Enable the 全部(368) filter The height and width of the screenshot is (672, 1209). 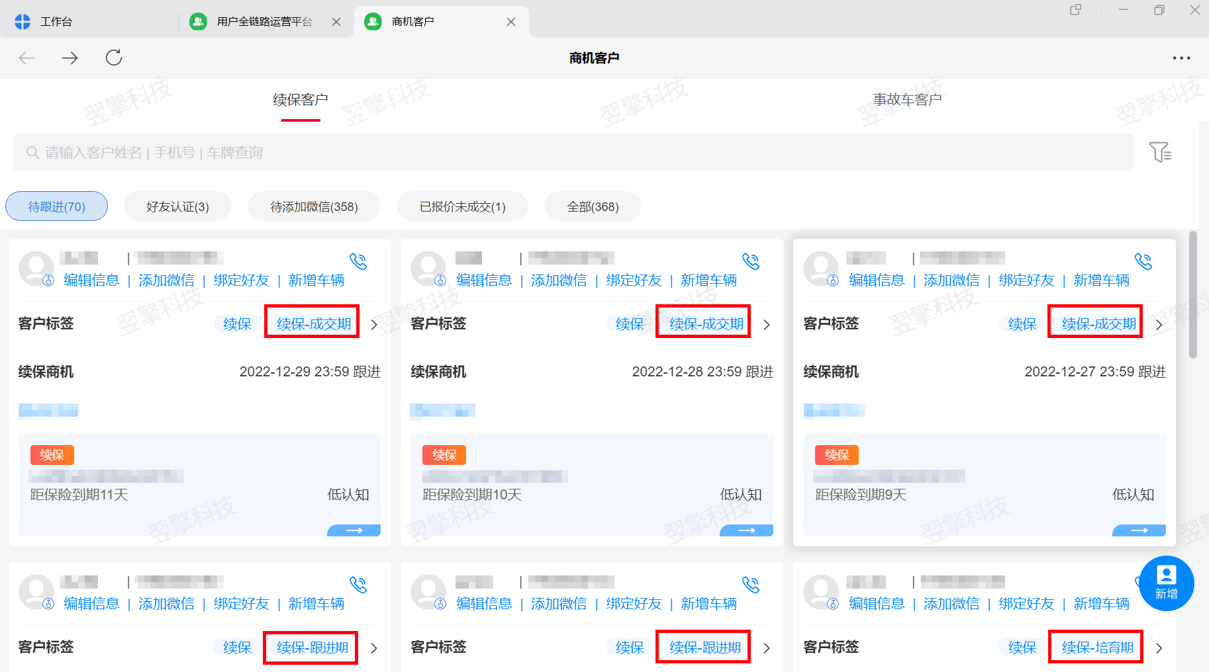point(593,206)
